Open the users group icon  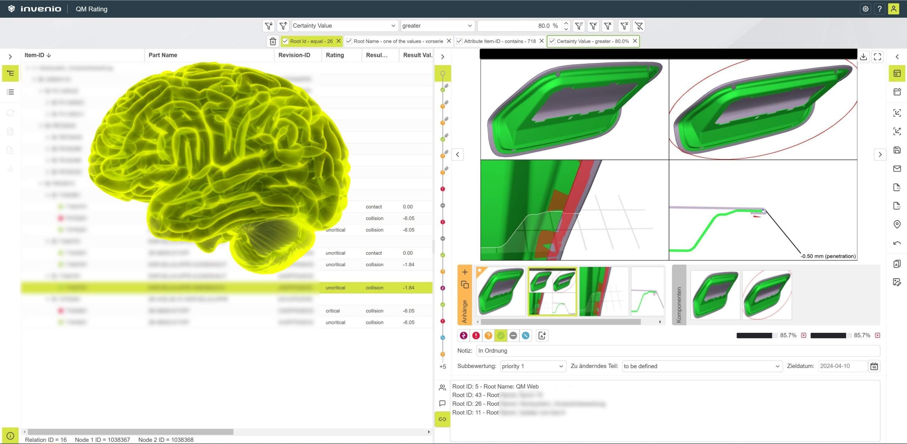443,388
